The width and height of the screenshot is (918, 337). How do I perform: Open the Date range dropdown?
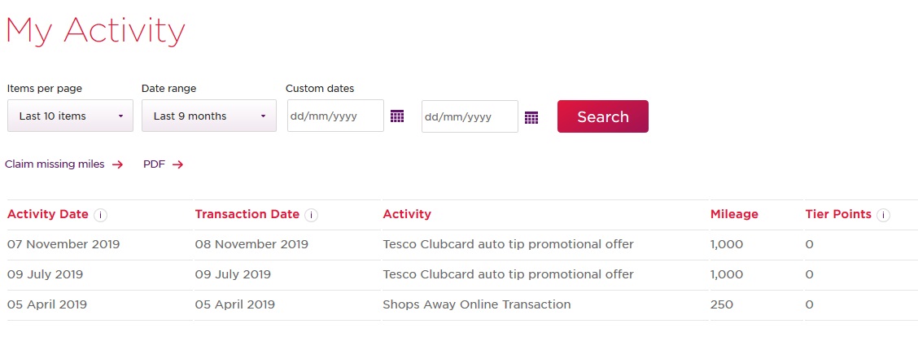click(x=208, y=116)
